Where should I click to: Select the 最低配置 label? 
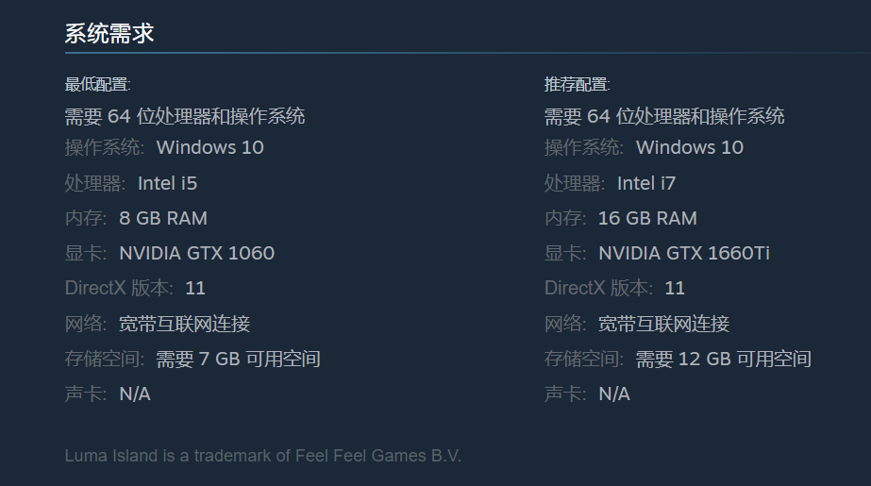98,84
